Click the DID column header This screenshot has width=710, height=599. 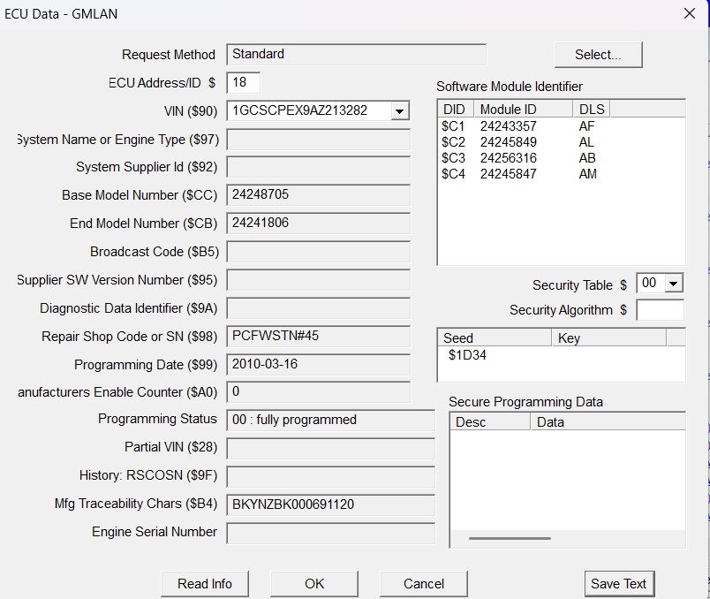click(456, 110)
